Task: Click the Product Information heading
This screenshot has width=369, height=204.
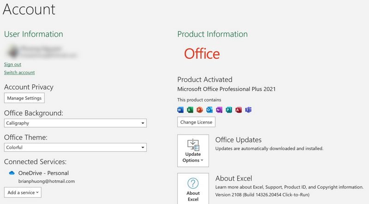Action: 212,34
